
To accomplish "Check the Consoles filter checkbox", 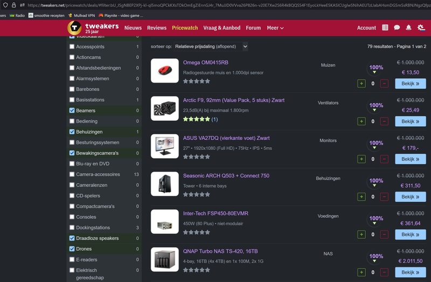I will coord(72,217).
